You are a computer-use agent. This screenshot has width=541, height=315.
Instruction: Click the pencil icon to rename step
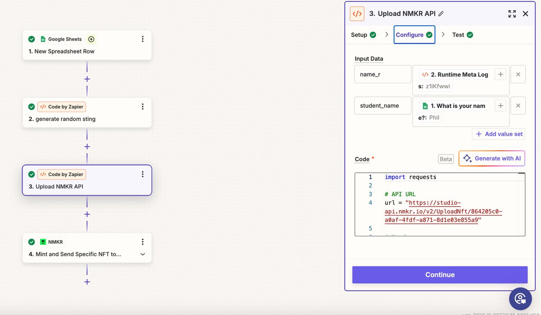coord(441,13)
